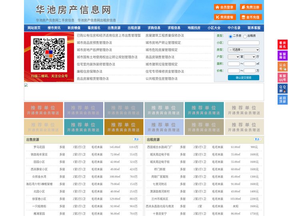Click the floating QQ群 side button

coord(282,89)
